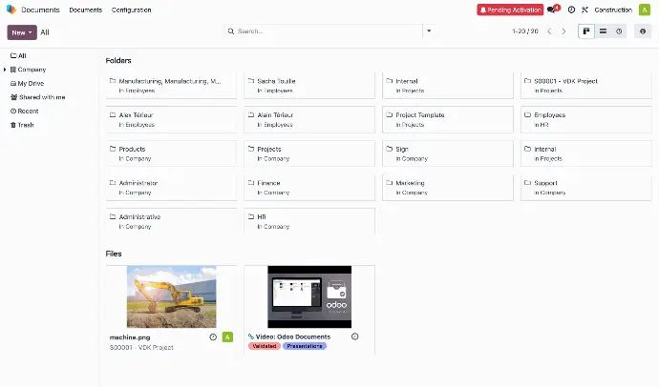
Task: Open the Configuration menu
Action: tap(131, 10)
